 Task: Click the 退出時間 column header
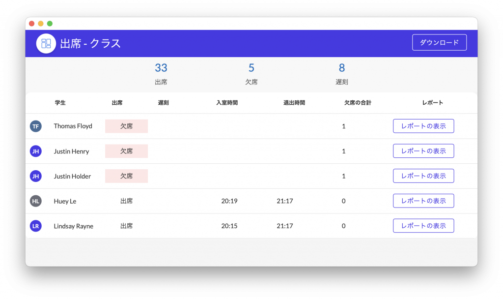tap(294, 103)
